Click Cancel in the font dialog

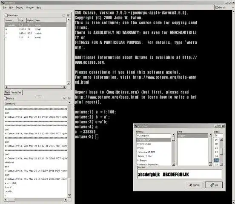click(x=195, y=185)
